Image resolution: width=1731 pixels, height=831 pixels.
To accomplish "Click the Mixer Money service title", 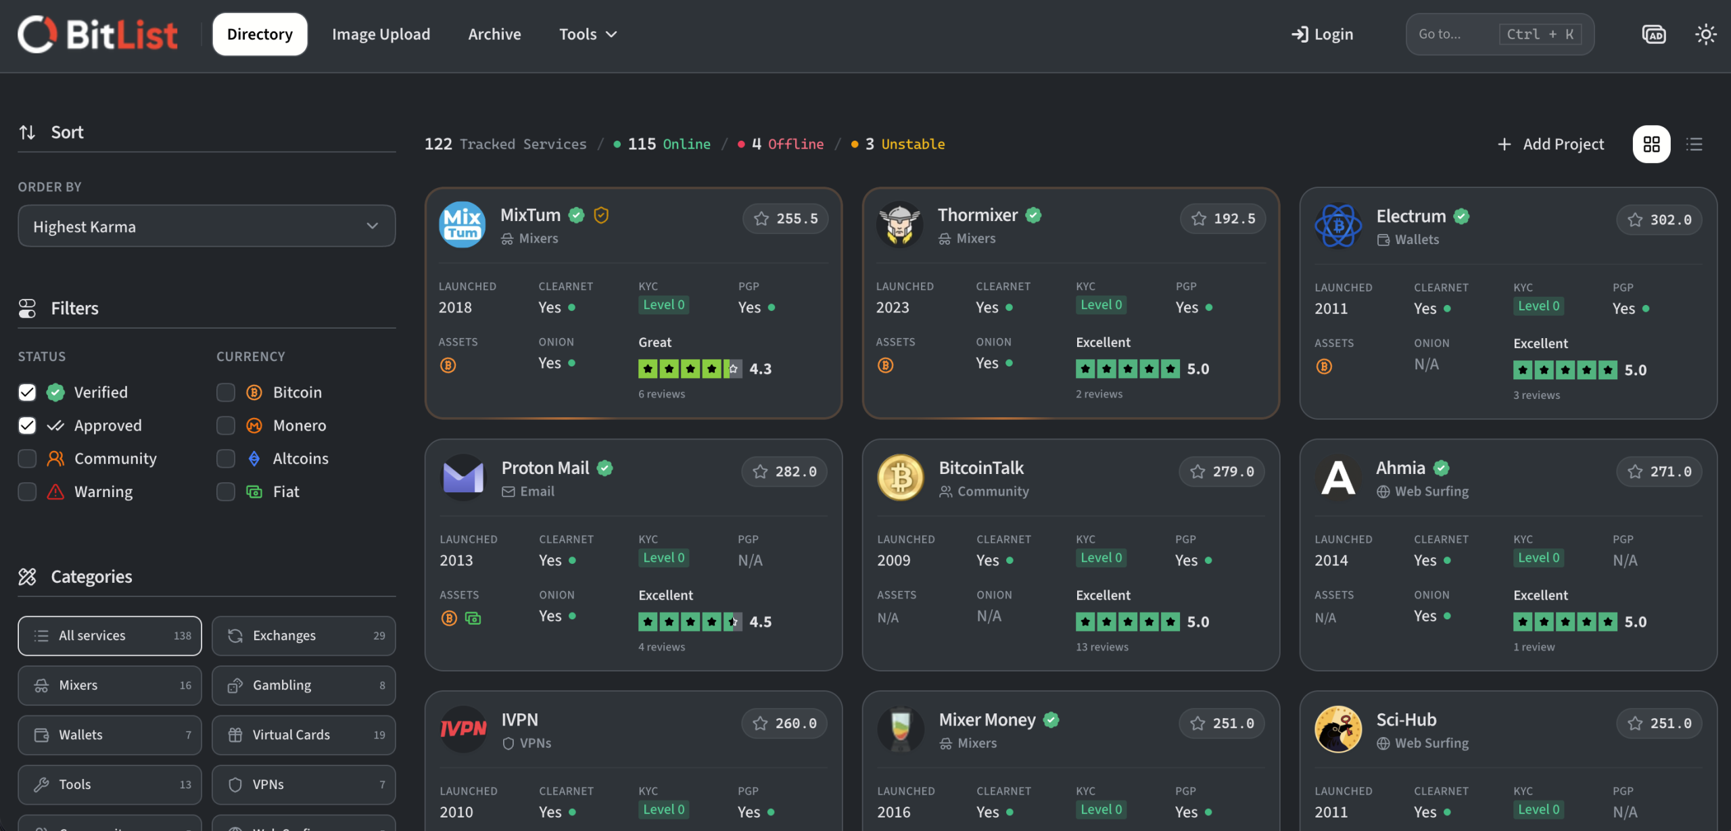I will click(987, 719).
